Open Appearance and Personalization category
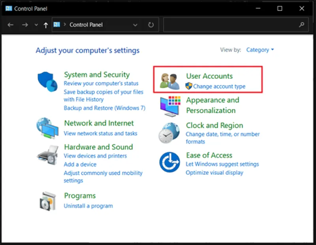 pyautogui.click(x=213, y=105)
